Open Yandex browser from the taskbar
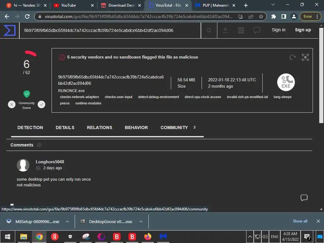 tap(54, 237)
